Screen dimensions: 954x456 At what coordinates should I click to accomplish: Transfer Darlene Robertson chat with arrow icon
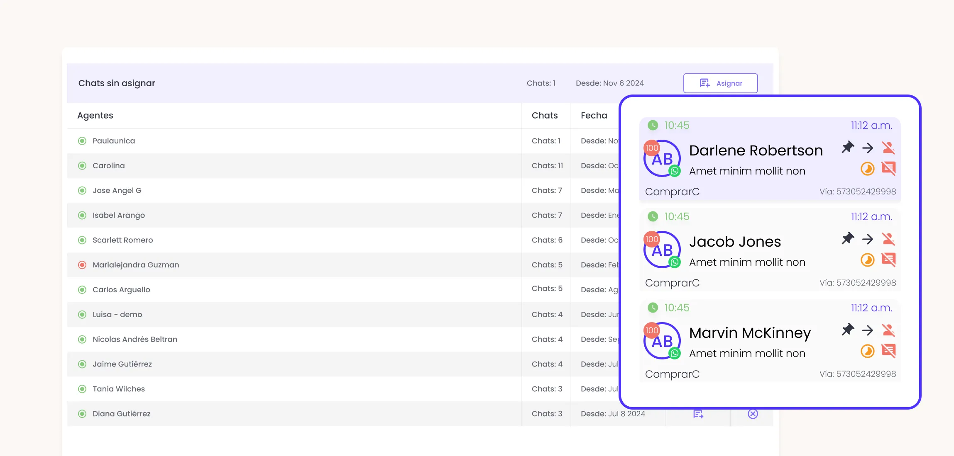868,148
